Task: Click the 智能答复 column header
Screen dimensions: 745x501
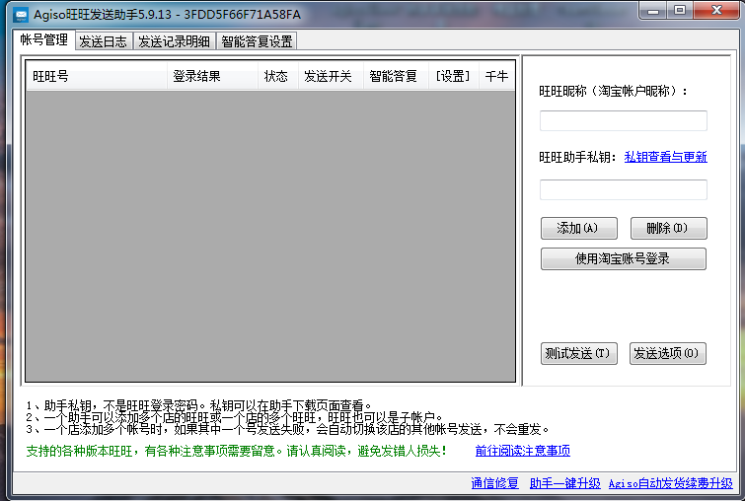Action: [x=397, y=76]
